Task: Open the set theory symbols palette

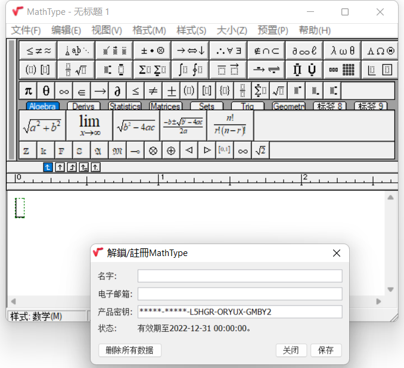Action: click(x=266, y=51)
